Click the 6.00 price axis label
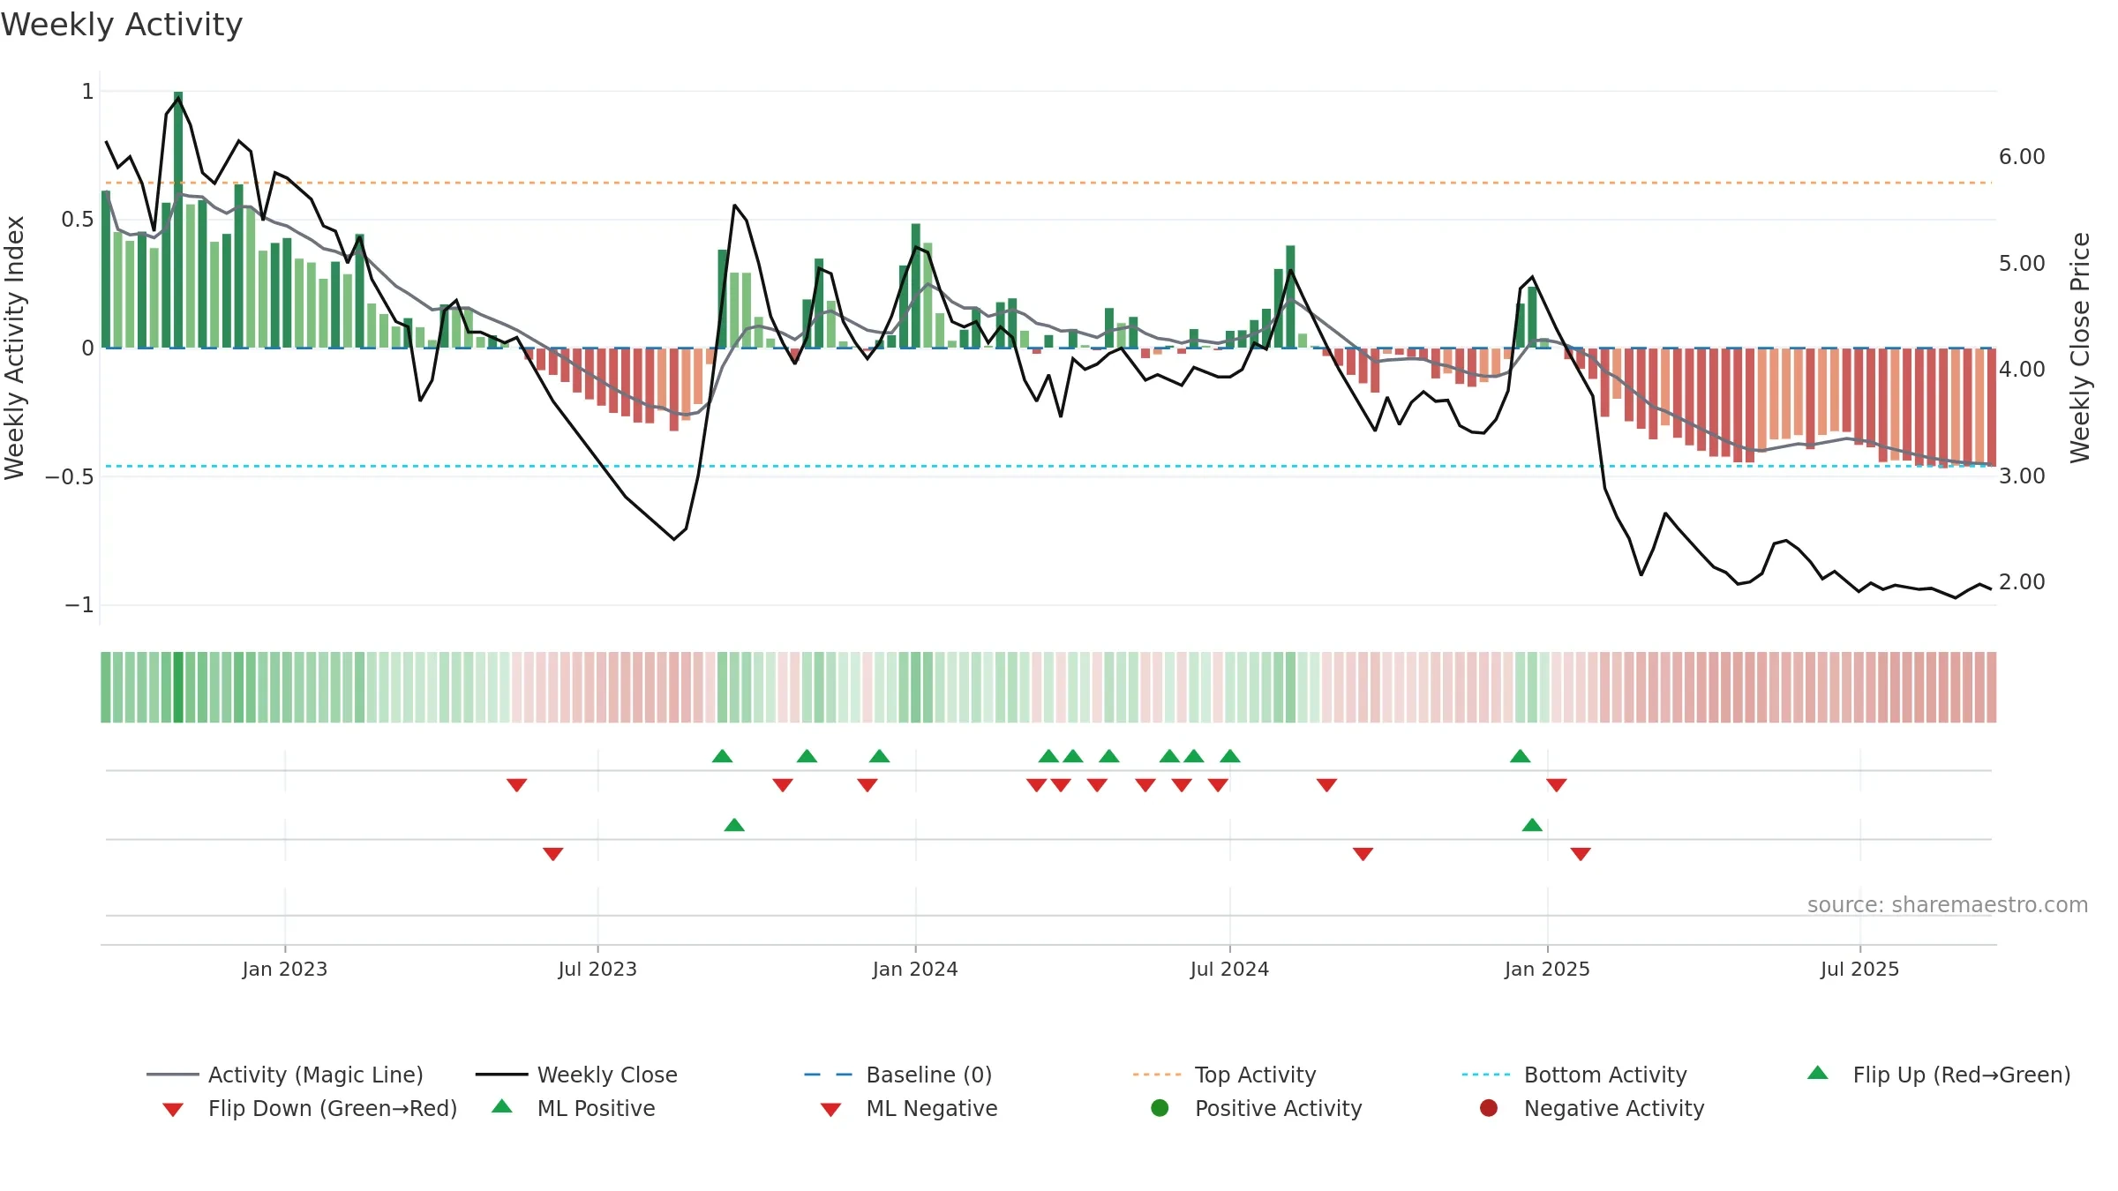The width and height of the screenshot is (2118, 1191). pos(2022,157)
